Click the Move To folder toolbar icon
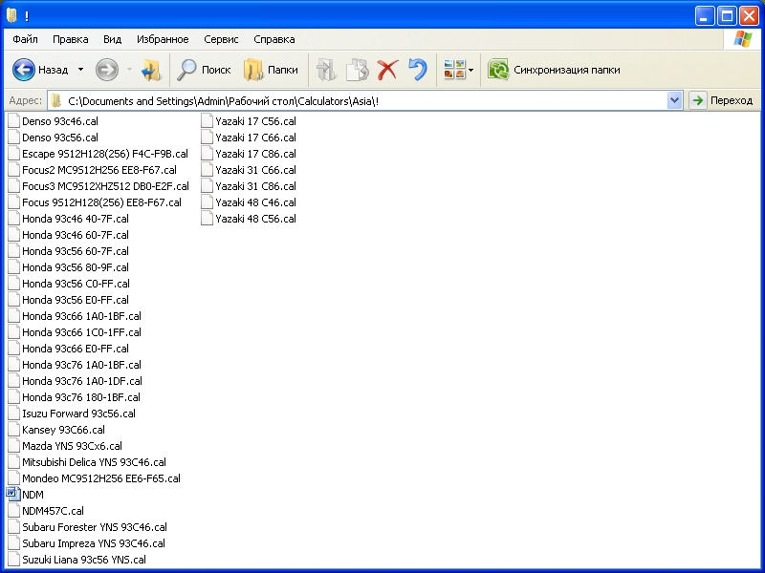 pyautogui.click(x=326, y=70)
